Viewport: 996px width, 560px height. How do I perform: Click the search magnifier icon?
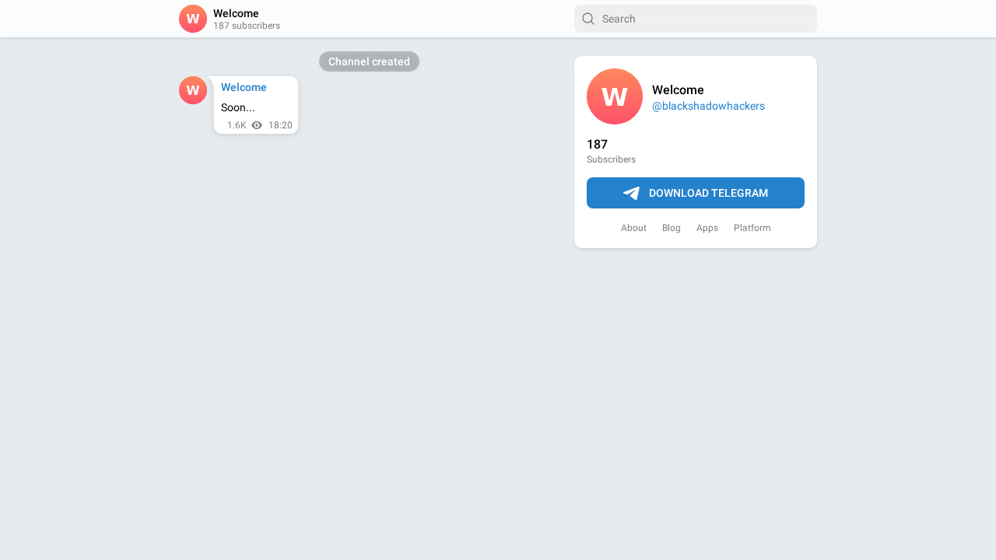pos(588,19)
